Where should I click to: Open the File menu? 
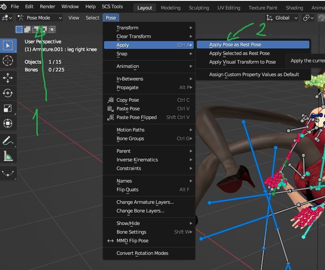click(15, 6)
